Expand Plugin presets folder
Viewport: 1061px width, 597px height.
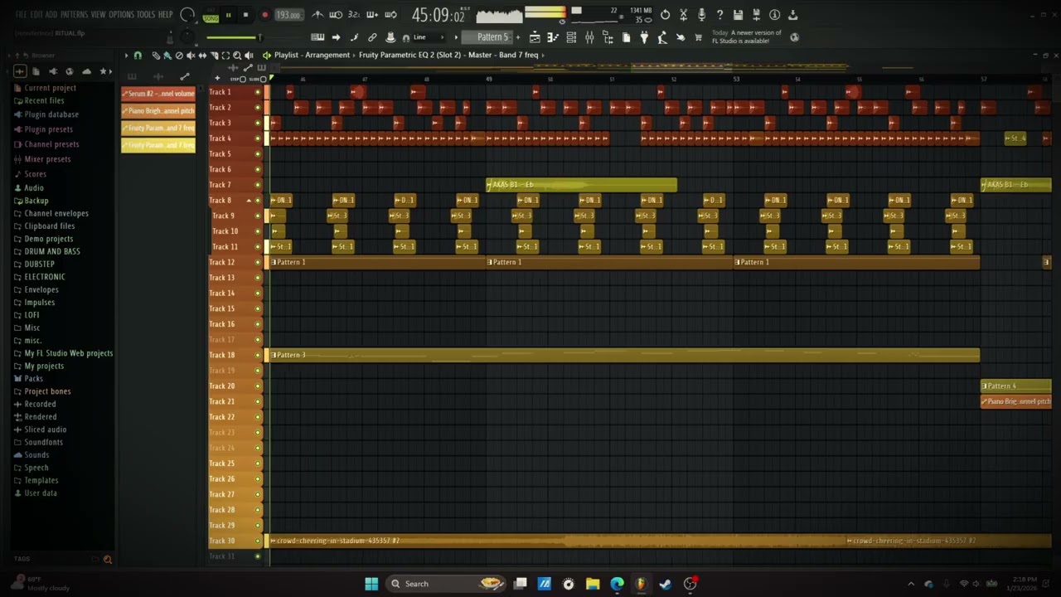48,129
